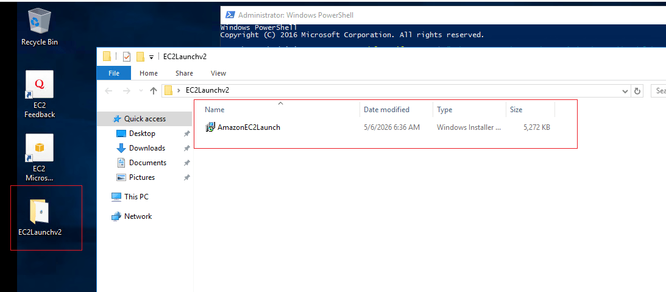Open Recent locations dropdown arrow
Viewport: 666px width, 292px height.
(141, 91)
